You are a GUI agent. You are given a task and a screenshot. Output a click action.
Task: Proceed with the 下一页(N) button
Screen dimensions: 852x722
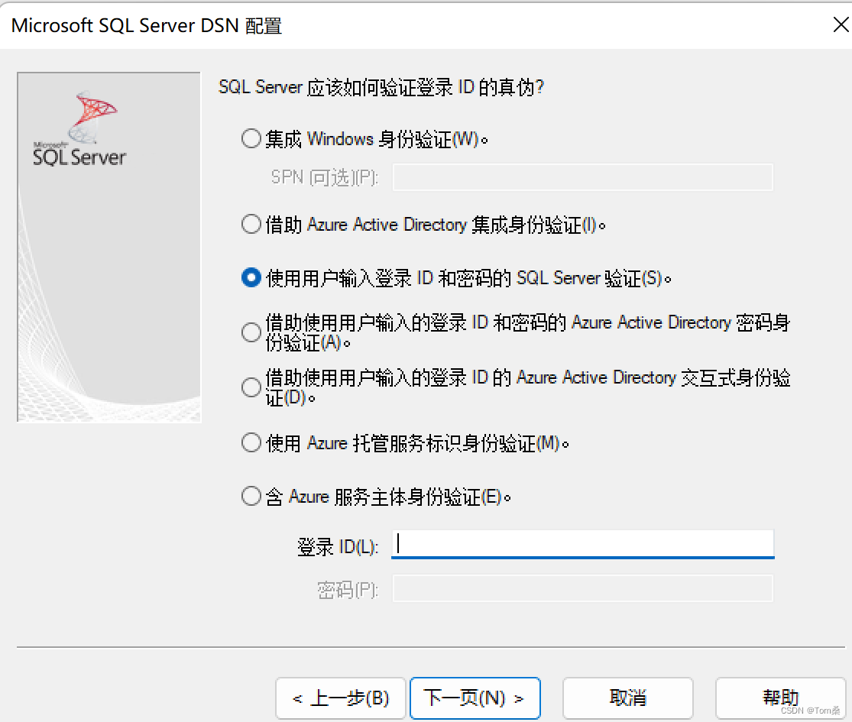475,698
